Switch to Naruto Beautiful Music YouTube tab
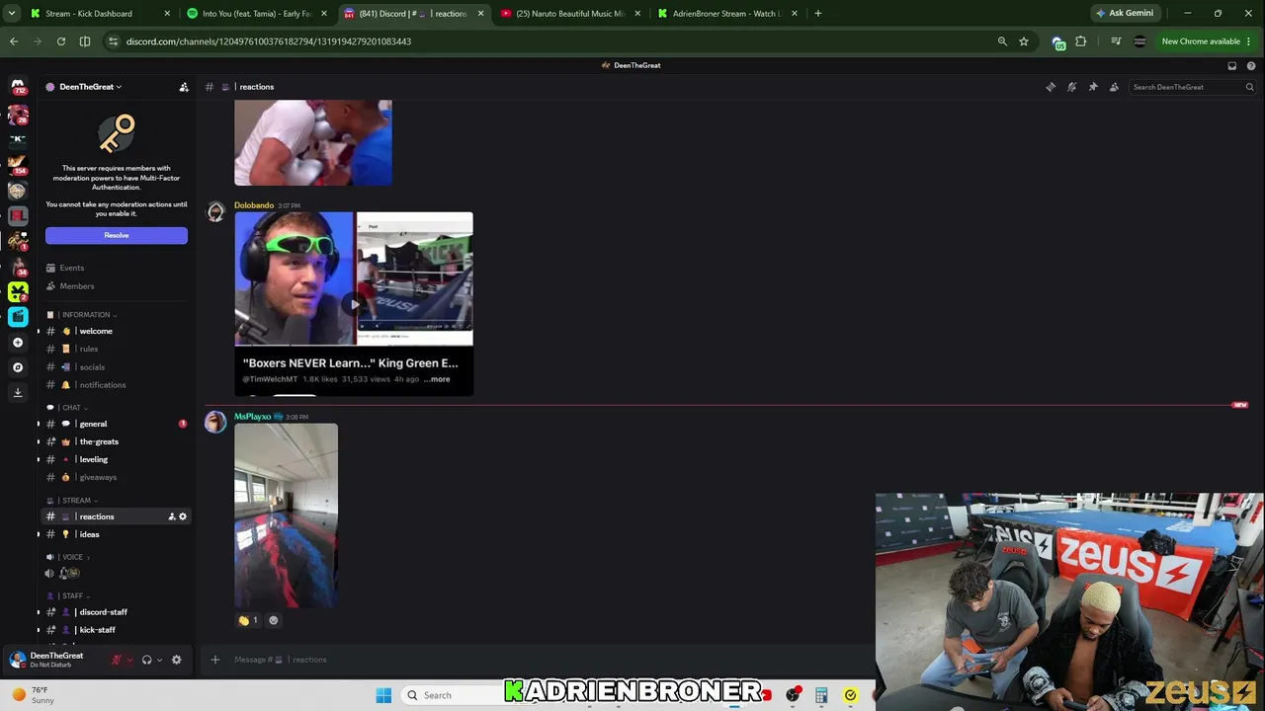The width and height of the screenshot is (1265, 711). [x=570, y=14]
